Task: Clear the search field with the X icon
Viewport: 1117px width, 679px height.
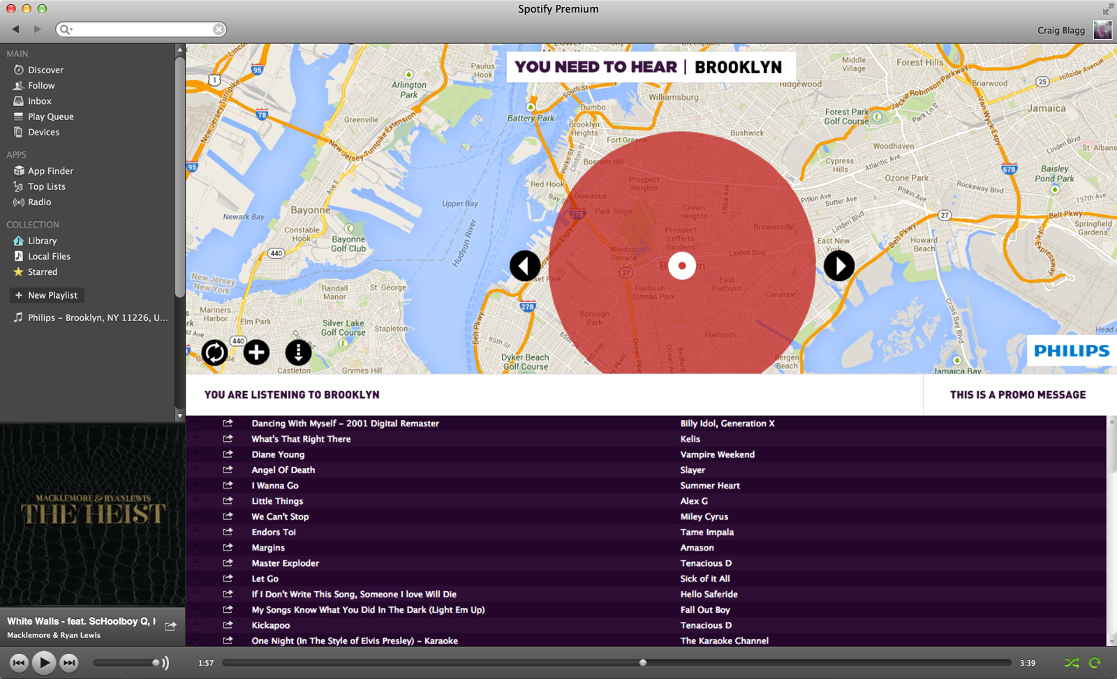Action: click(x=219, y=29)
